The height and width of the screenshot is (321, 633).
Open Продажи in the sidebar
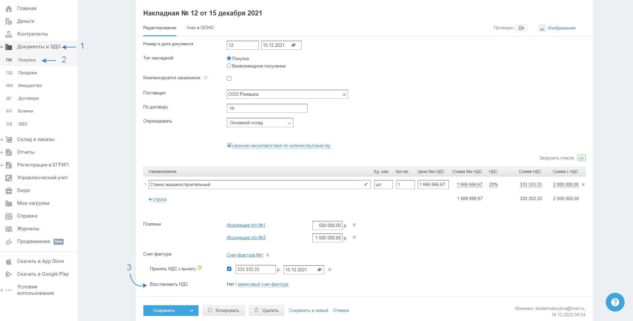tap(28, 73)
